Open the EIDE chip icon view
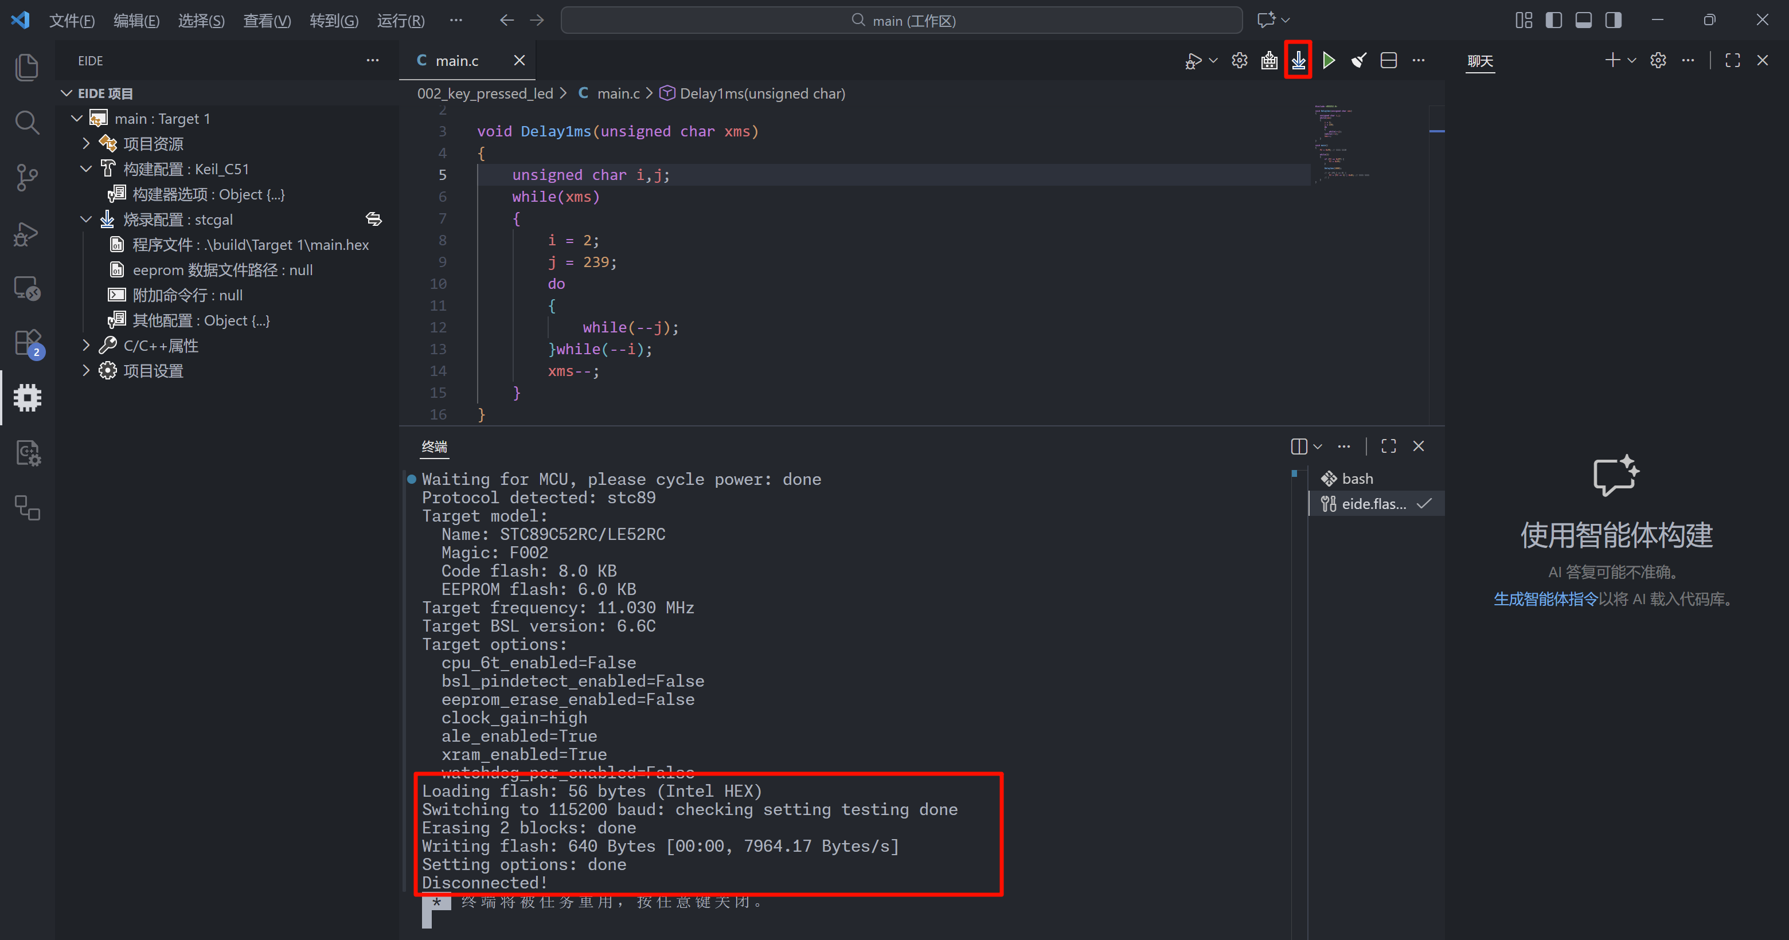 tap(28, 398)
